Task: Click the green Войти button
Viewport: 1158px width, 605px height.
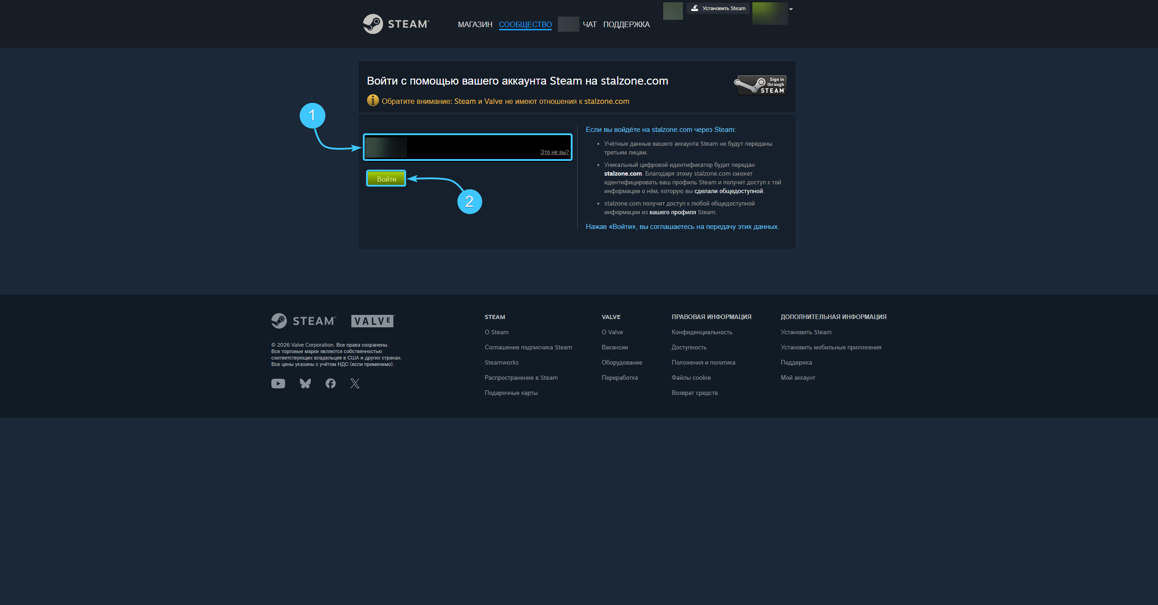Action: pyautogui.click(x=386, y=179)
